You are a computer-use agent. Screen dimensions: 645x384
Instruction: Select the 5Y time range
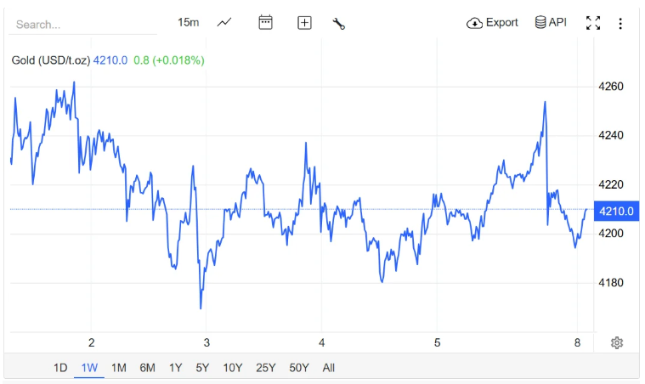point(202,368)
